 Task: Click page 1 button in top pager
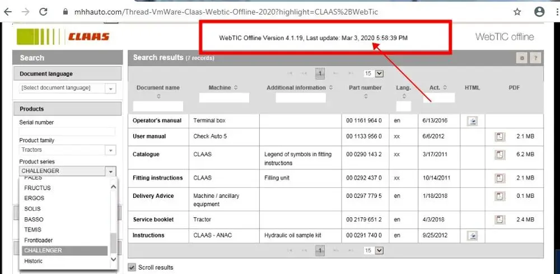320,73
